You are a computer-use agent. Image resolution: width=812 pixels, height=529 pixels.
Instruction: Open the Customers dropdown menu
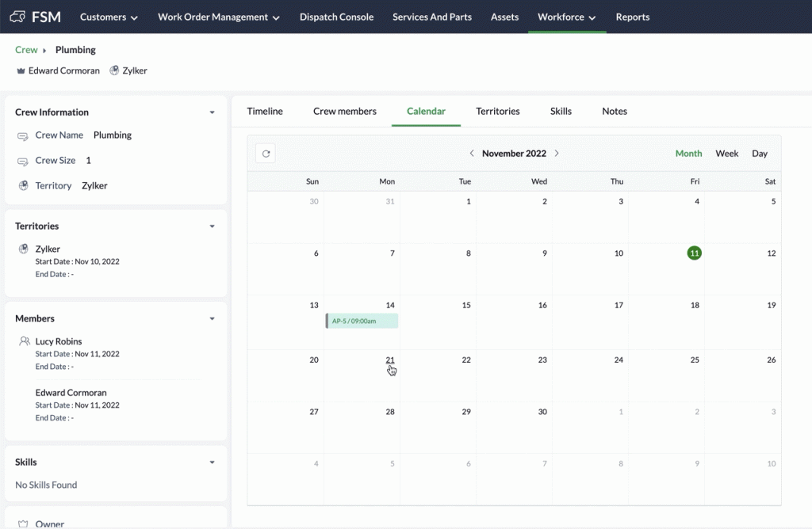pyautogui.click(x=109, y=17)
